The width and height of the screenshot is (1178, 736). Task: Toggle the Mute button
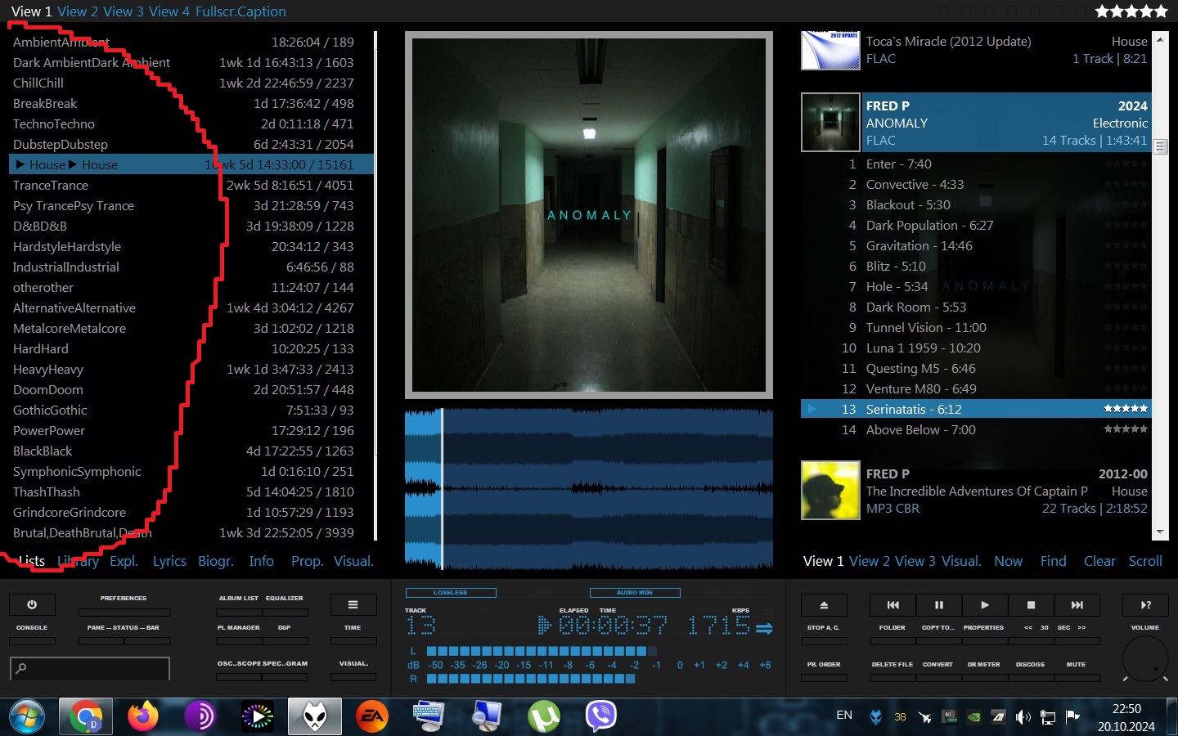click(x=1076, y=677)
